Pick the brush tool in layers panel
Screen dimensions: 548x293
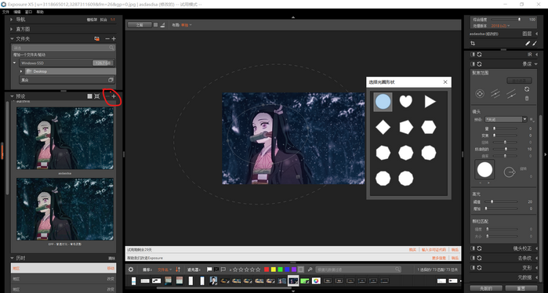[535, 43]
